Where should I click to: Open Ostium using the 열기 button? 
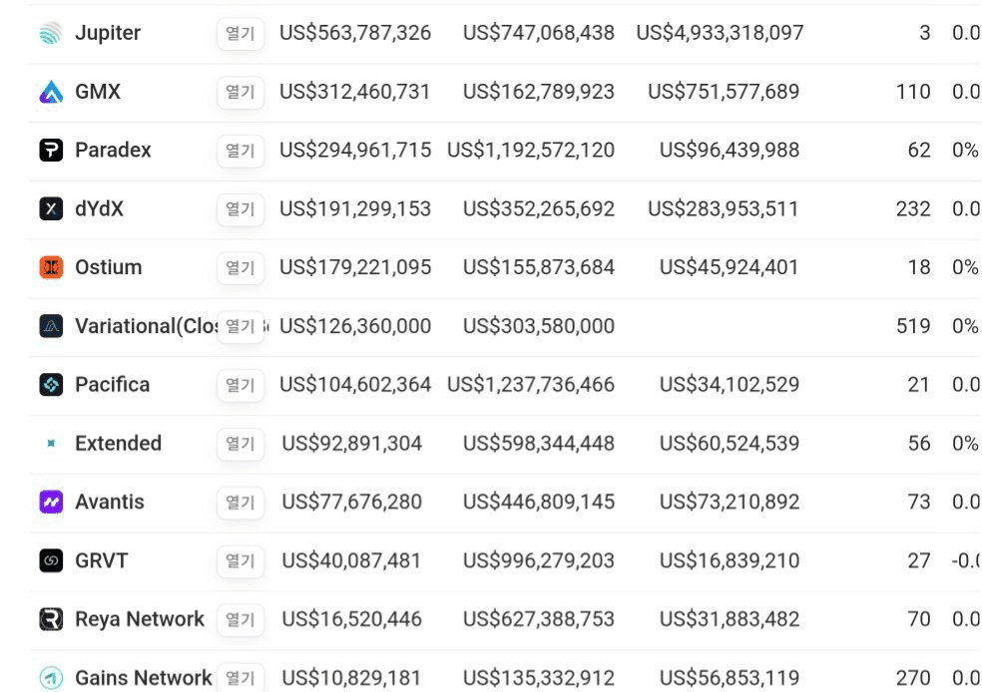point(241,267)
